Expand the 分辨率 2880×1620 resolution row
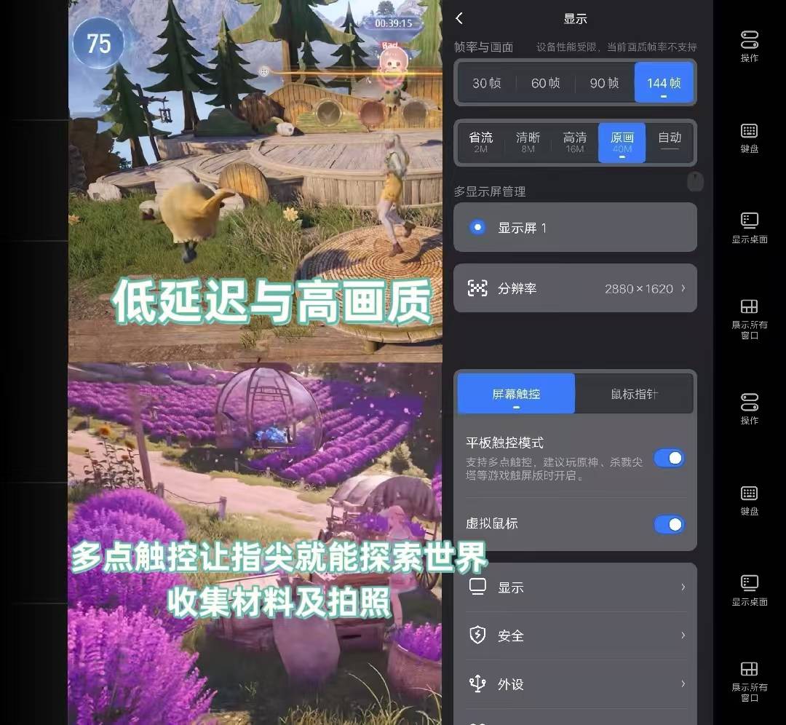This screenshot has height=725, width=786. [x=576, y=288]
